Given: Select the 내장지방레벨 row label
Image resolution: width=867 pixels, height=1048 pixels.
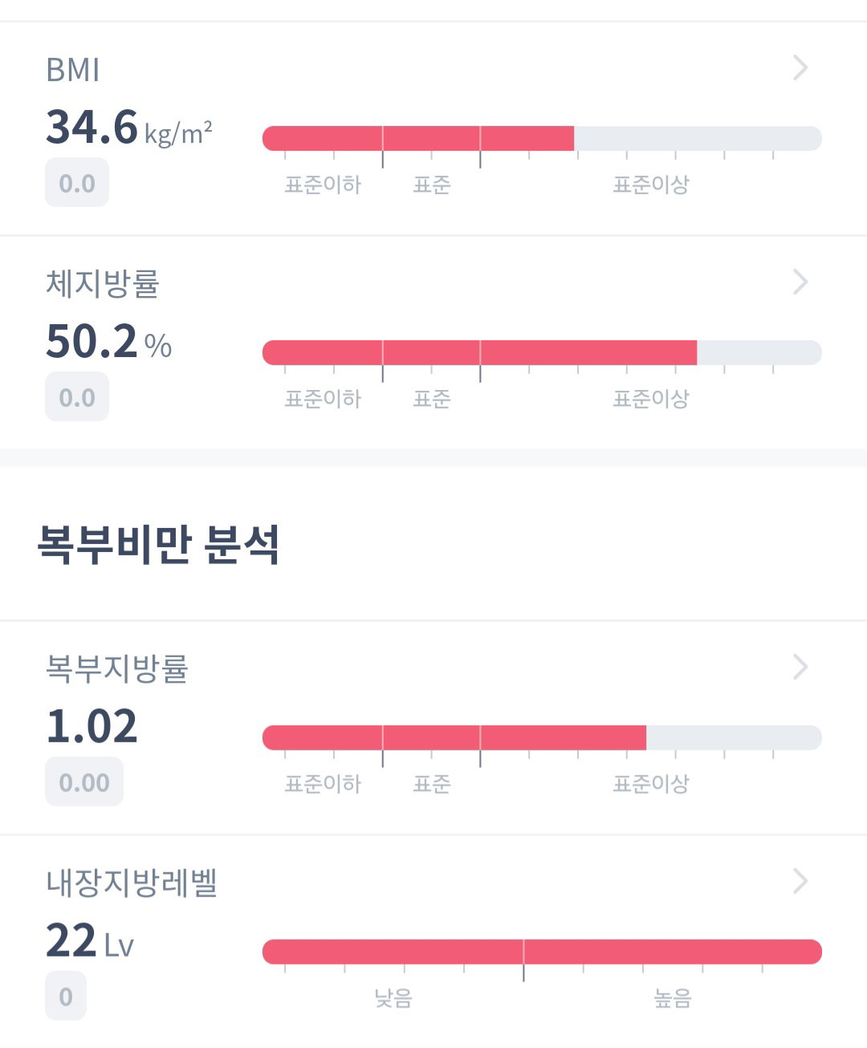Looking at the screenshot, I should click(x=132, y=883).
